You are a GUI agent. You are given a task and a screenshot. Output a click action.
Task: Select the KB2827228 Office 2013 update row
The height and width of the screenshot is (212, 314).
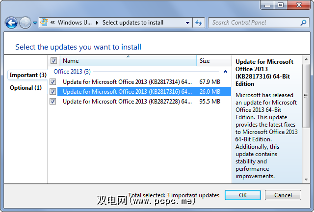pyautogui.click(x=128, y=102)
